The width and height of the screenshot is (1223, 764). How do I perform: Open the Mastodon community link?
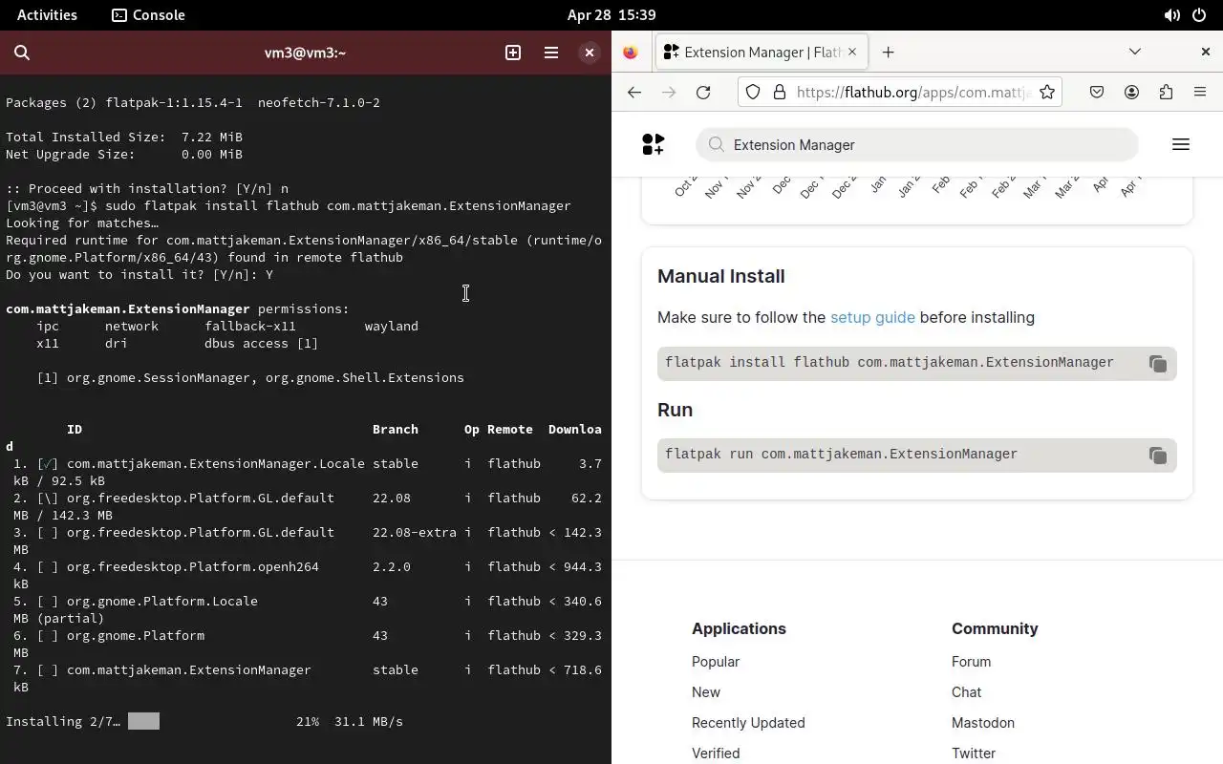[983, 722]
